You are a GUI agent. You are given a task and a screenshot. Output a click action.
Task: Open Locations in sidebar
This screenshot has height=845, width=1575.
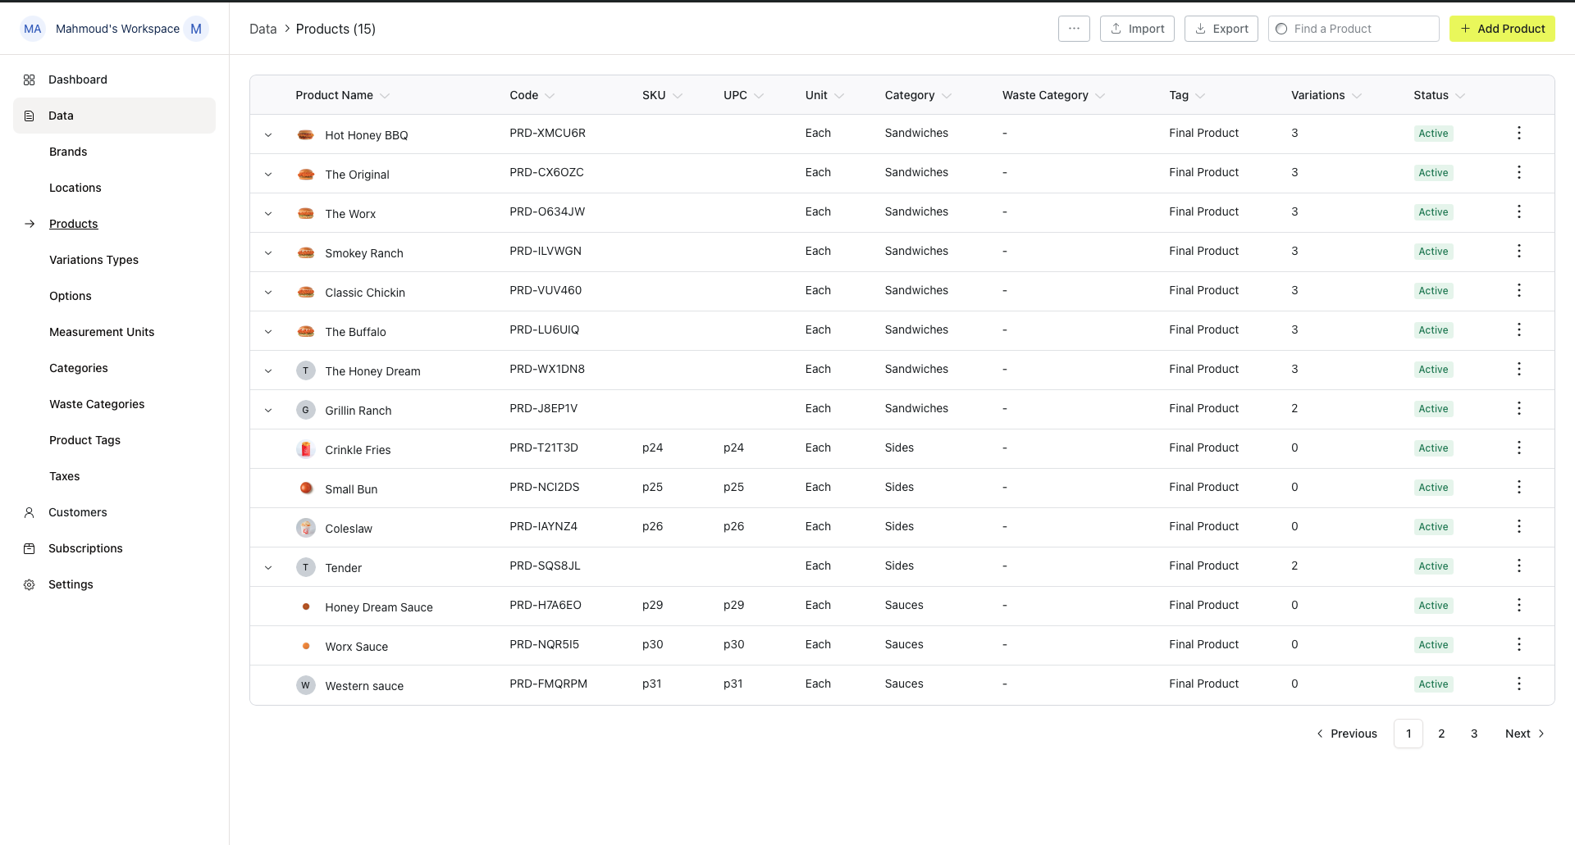click(x=75, y=188)
